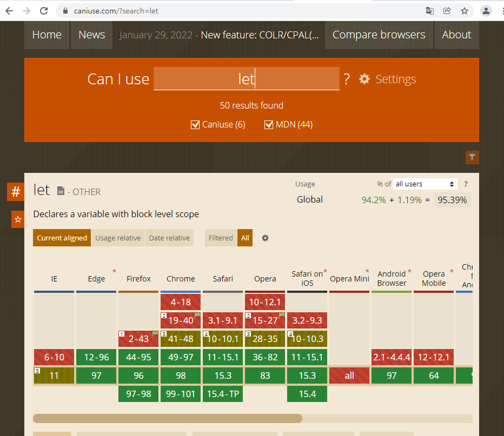This screenshot has width=504, height=436.
Task: Switch to Date relative view
Action: (x=169, y=238)
